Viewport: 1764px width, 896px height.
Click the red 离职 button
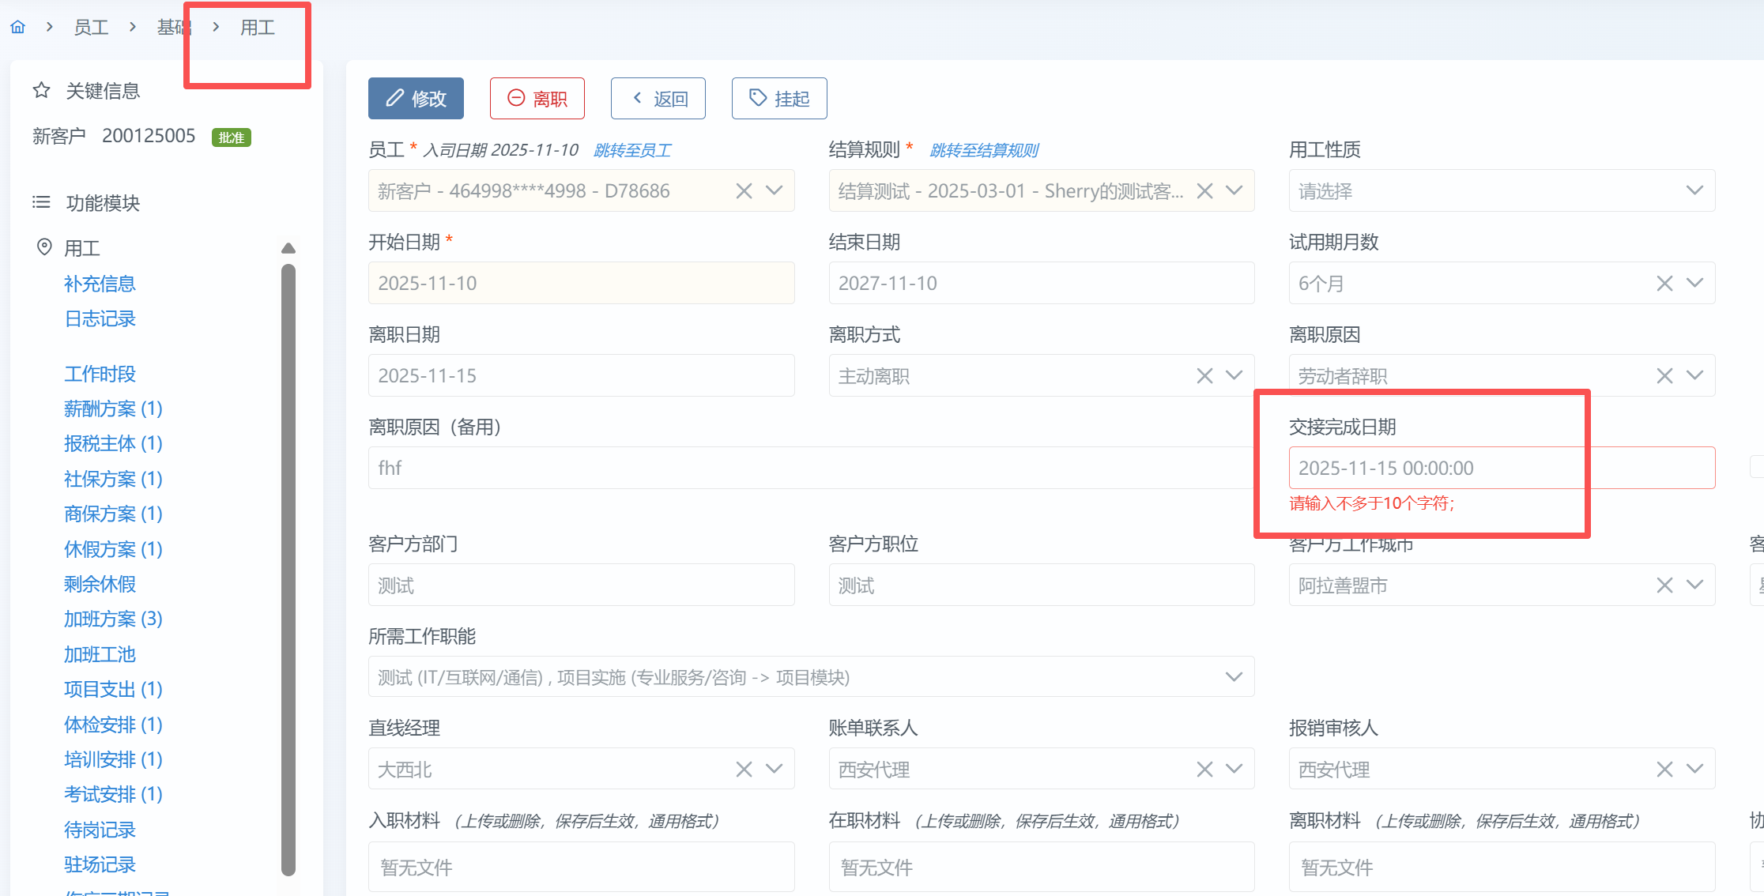537,99
